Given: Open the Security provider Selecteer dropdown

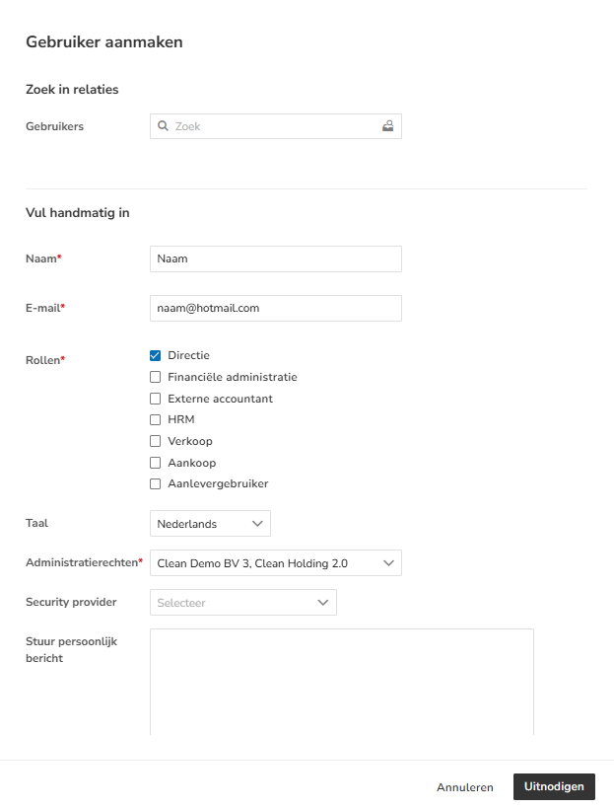Looking at the screenshot, I should click(243, 602).
